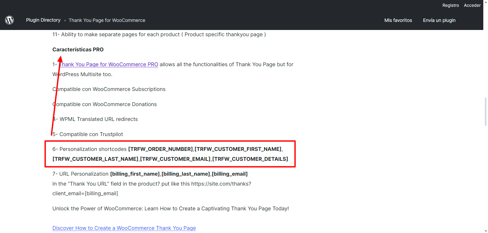The height and width of the screenshot is (233, 488).
Task: Click the WordPress logo icon
Action: (x=9, y=20)
